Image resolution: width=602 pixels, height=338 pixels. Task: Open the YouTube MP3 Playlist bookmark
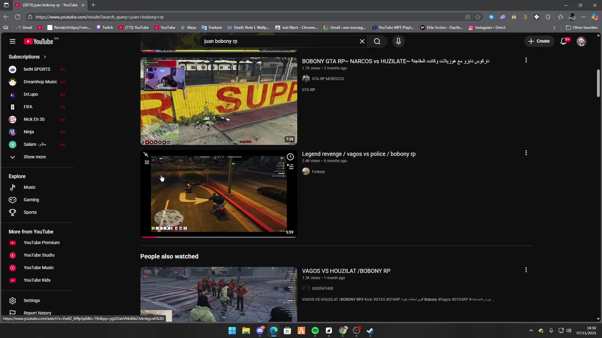[x=393, y=28]
